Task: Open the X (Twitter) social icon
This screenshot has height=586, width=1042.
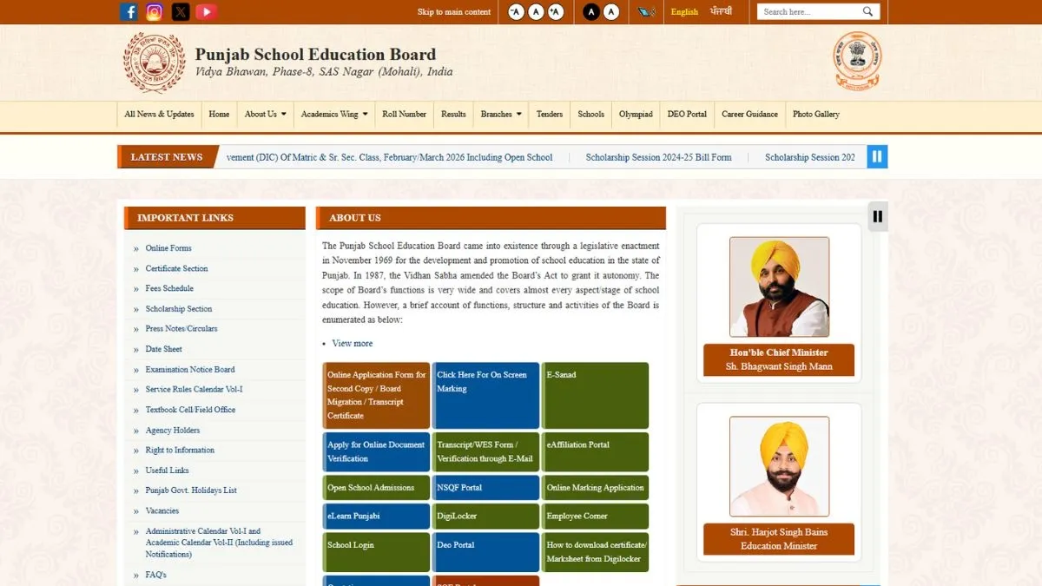Action: tap(180, 11)
